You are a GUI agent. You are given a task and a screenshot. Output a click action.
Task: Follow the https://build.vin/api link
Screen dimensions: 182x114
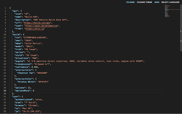pyautogui.click(x=37, y=23)
